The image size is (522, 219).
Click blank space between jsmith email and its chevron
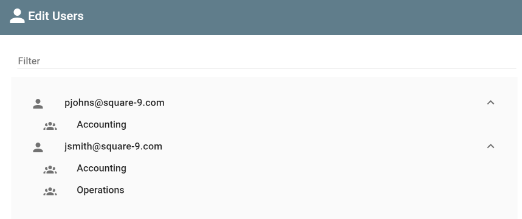[323, 147]
